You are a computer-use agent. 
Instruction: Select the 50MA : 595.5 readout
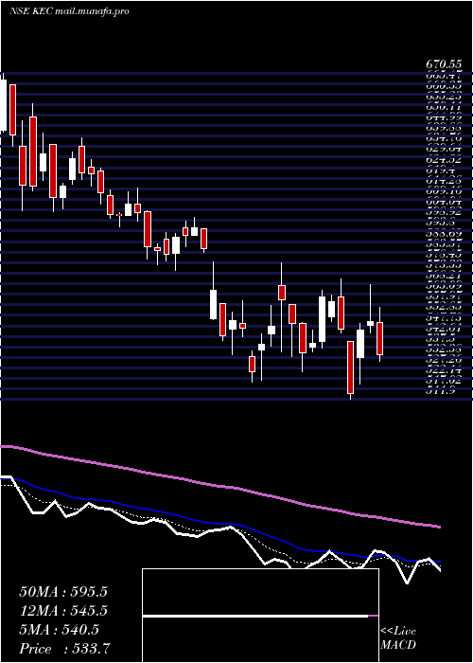pos(63,592)
